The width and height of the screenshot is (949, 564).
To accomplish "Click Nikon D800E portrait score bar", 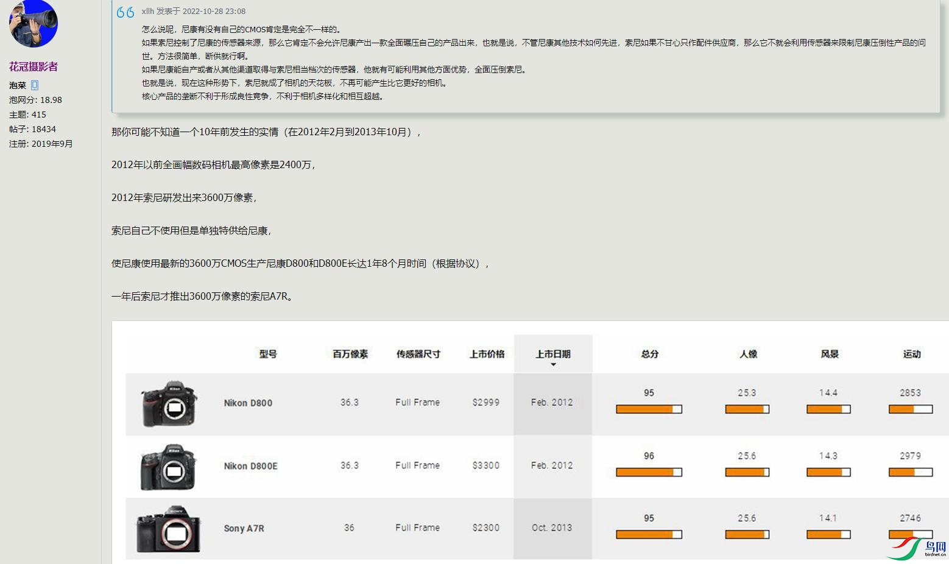I will [x=747, y=472].
